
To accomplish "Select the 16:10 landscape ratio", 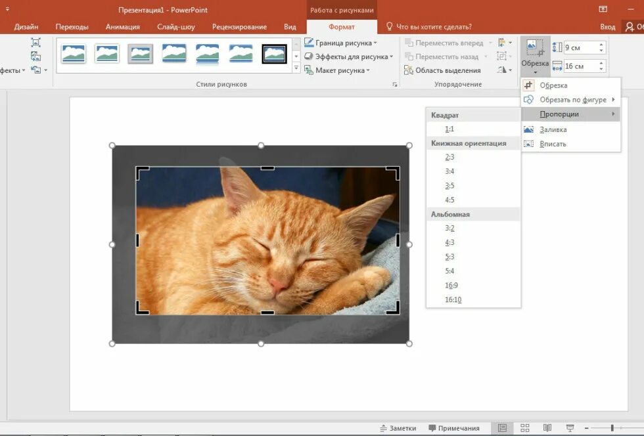I will coord(473,299).
